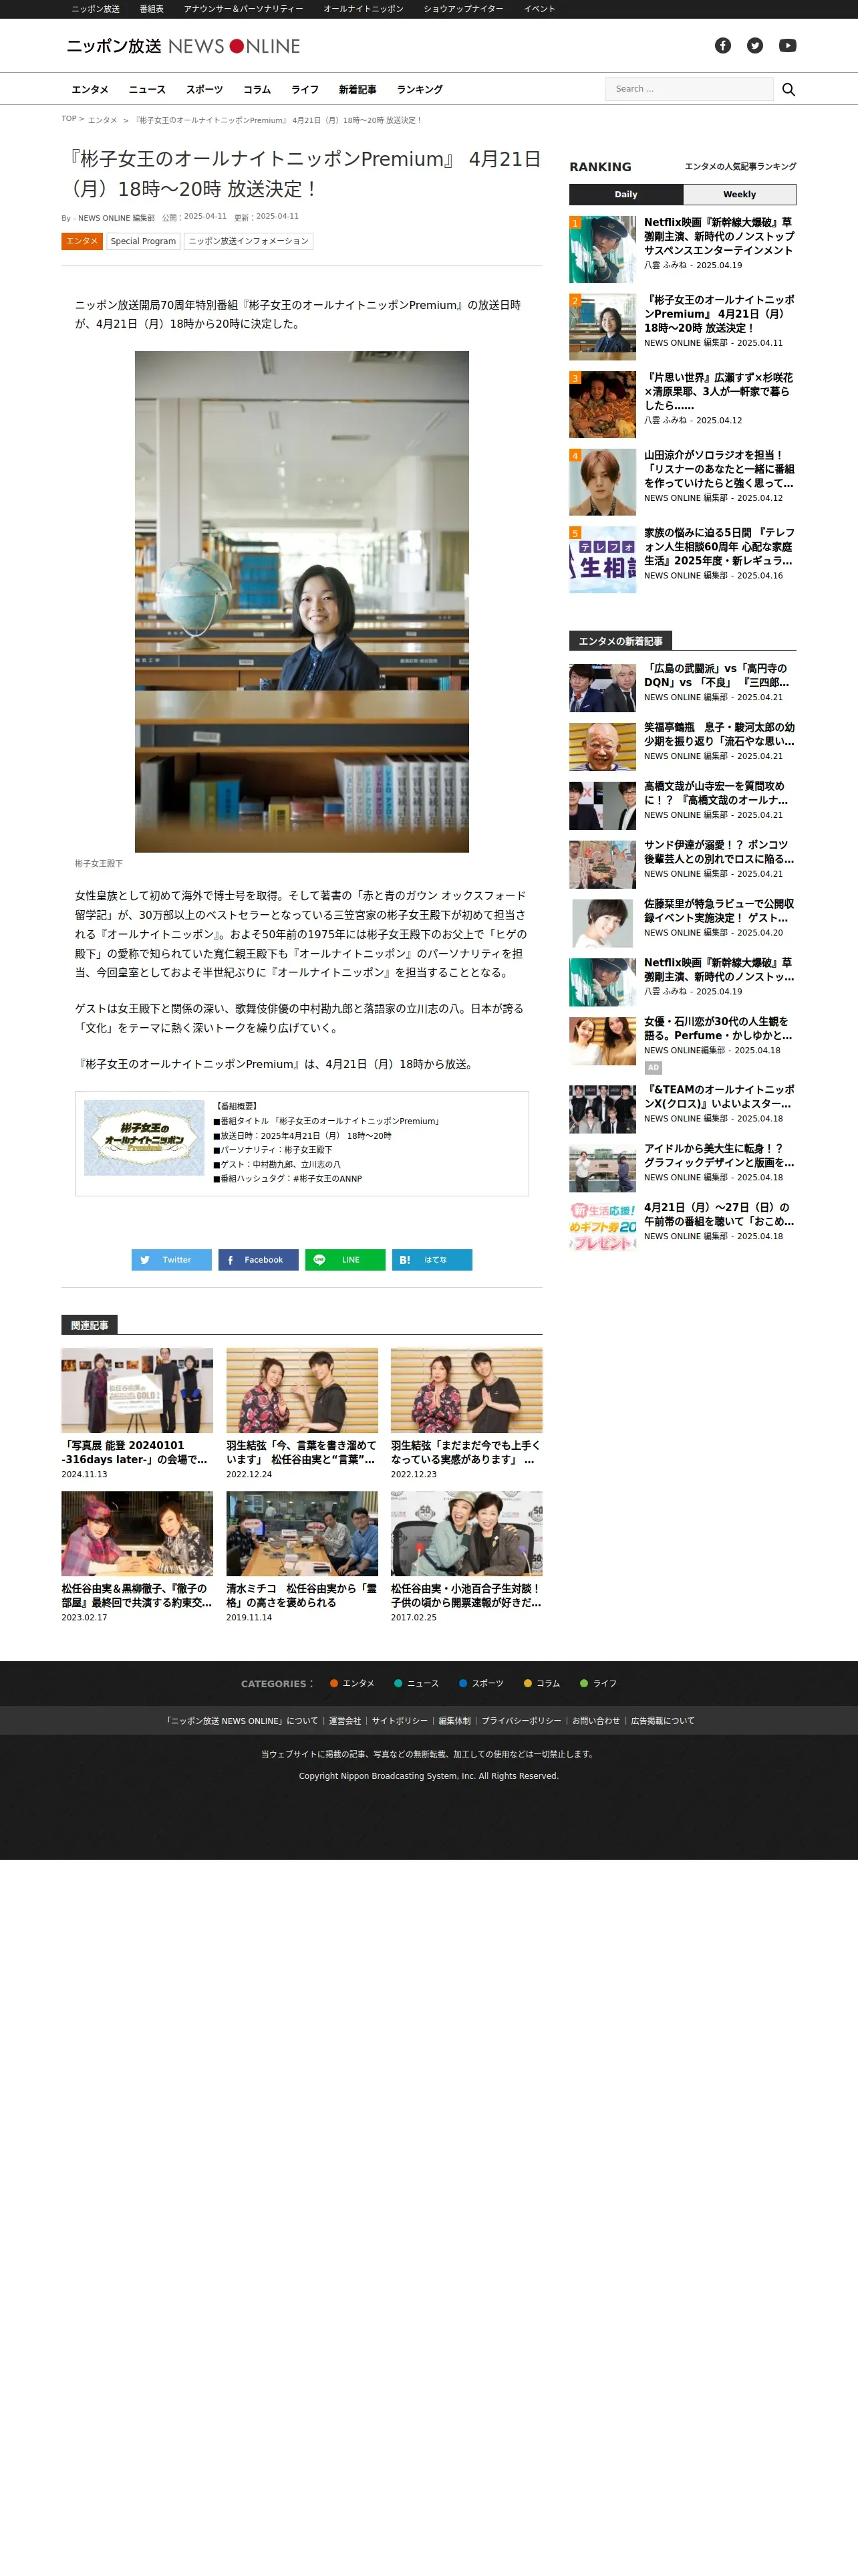Go to オールナイトニッポン top bar link
Image resolution: width=858 pixels, height=2576 pixels.
(x=364, y=9)
